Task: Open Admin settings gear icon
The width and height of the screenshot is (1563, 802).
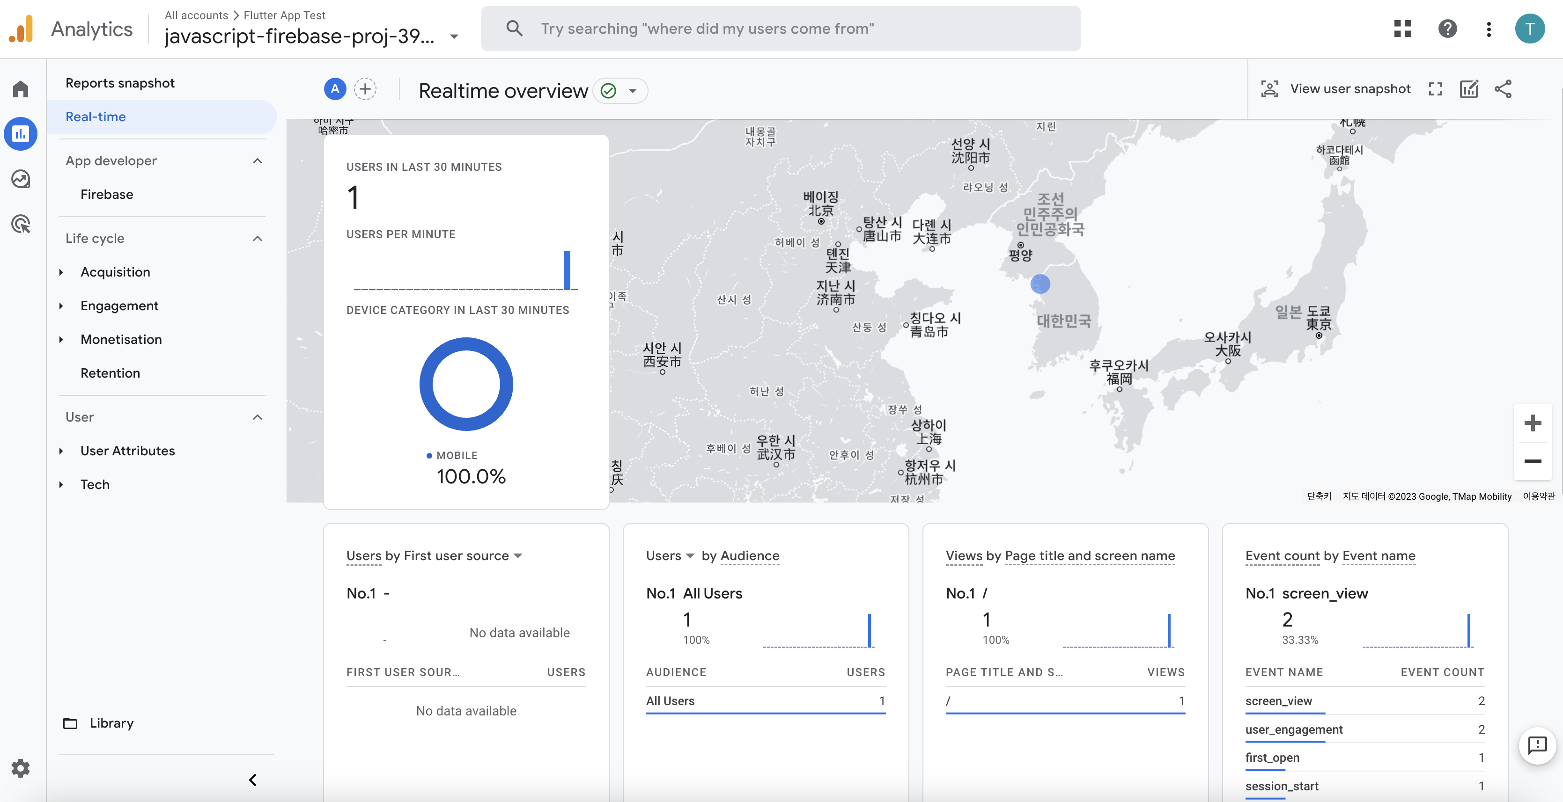Action: pyautogui.click(x=21, y=768)
